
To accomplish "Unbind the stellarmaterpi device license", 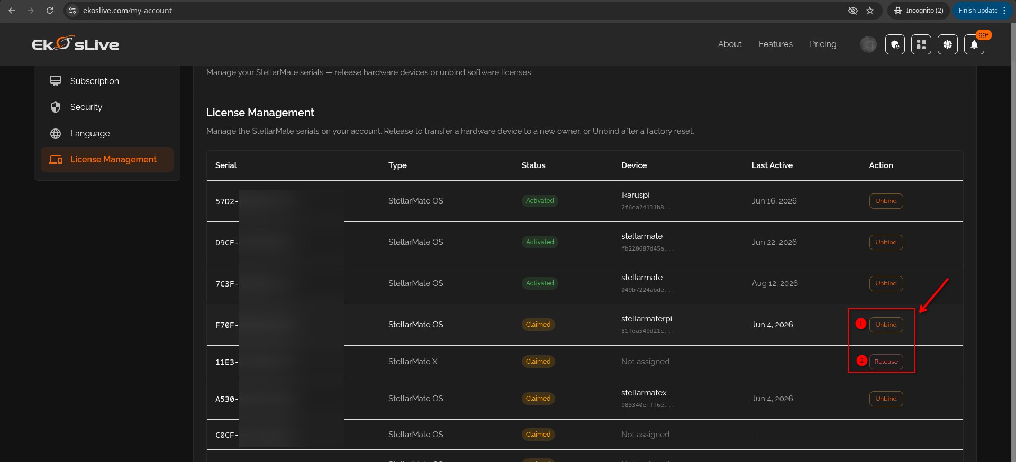I will (886, 325).
